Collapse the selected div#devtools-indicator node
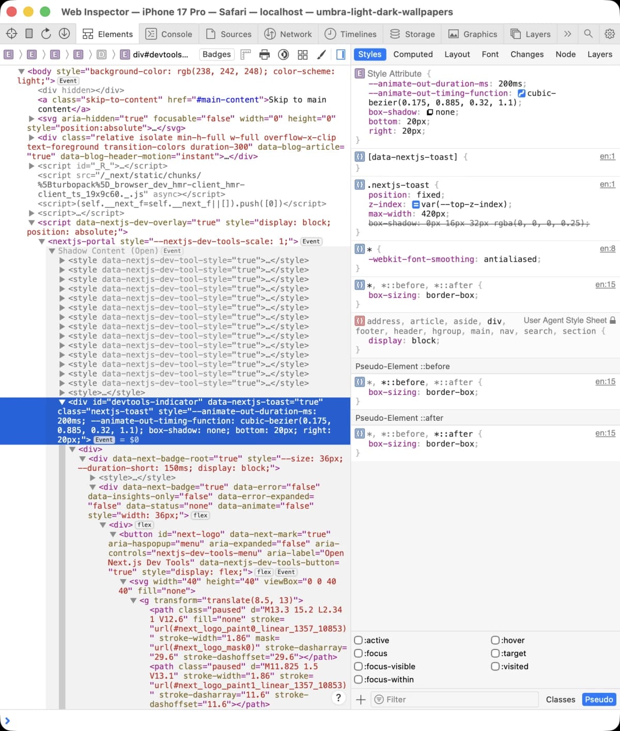The image size is (620, 731). click(x=62, y=402)
